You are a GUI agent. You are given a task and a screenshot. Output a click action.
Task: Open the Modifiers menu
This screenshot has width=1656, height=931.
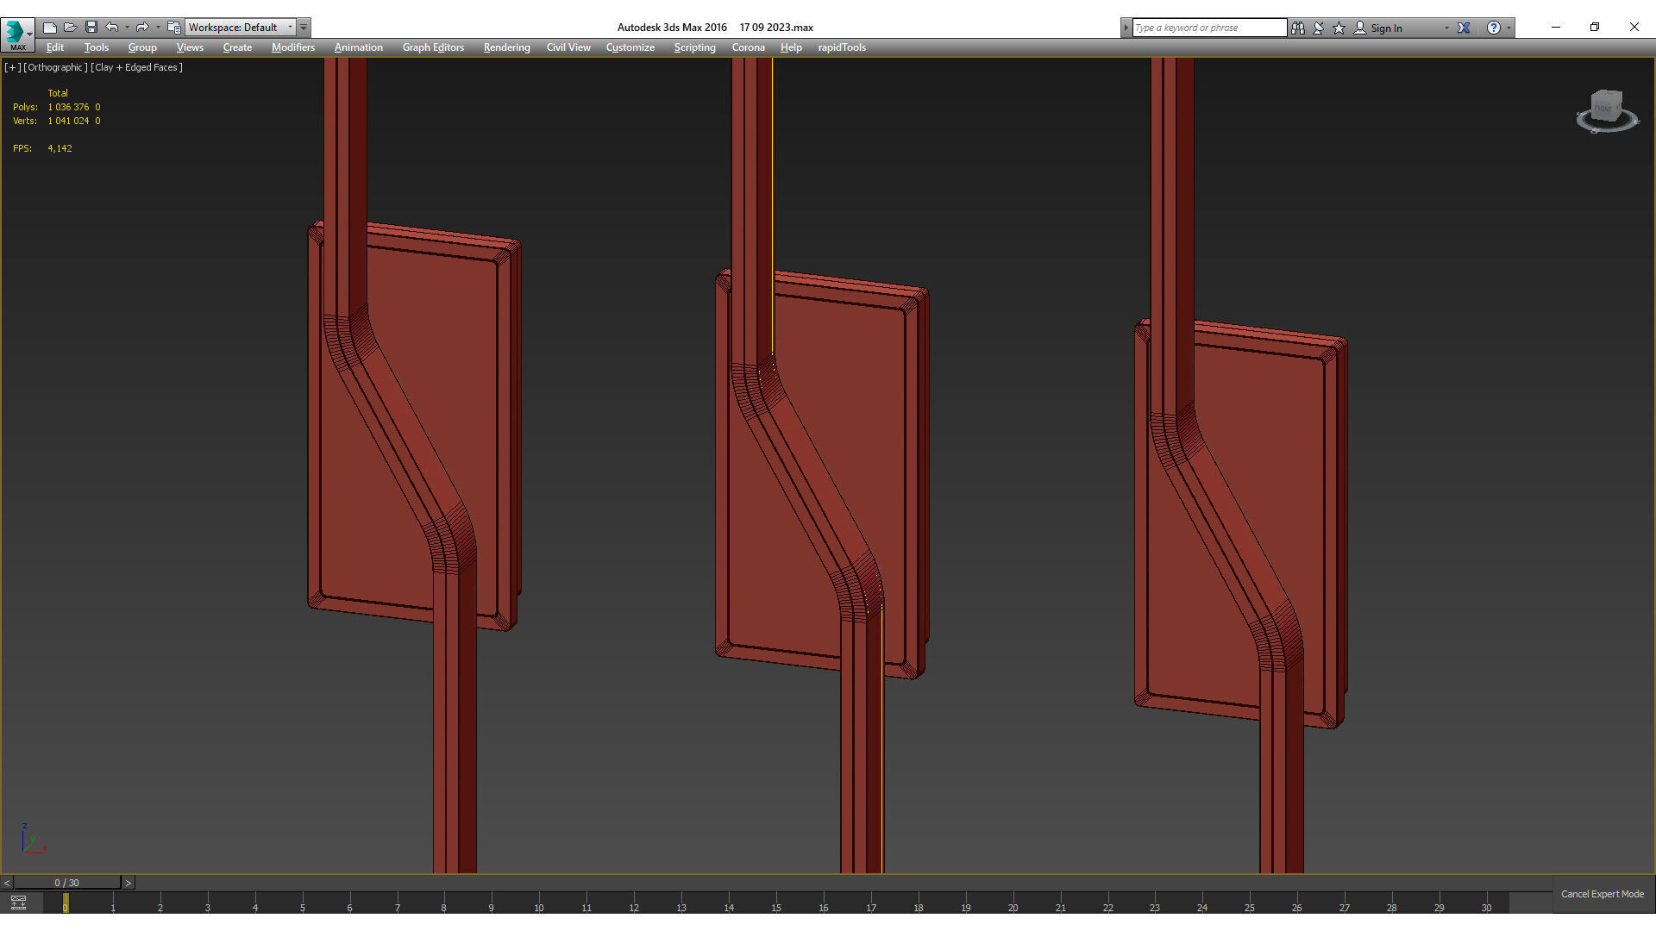pos(293,47)
